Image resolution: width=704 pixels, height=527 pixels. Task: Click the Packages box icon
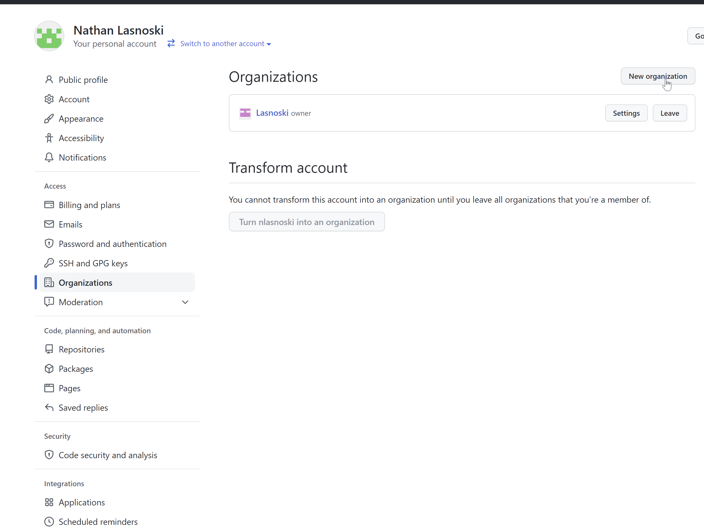point(49,369)
